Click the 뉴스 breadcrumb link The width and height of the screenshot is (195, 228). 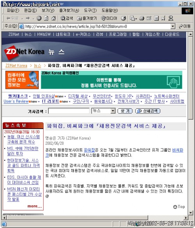(37, 66)
